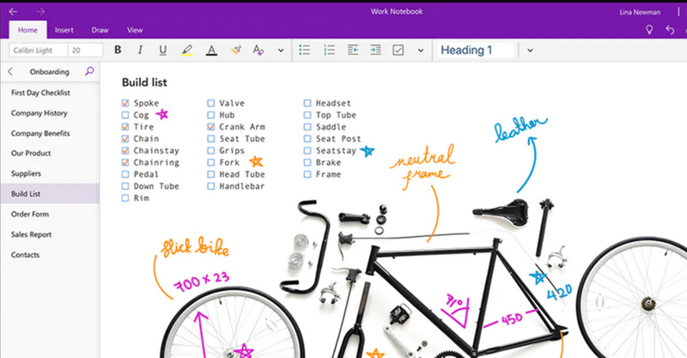Click the Lina Newman account name
This screenshot has width=687, height=358.
coord(640,12)
